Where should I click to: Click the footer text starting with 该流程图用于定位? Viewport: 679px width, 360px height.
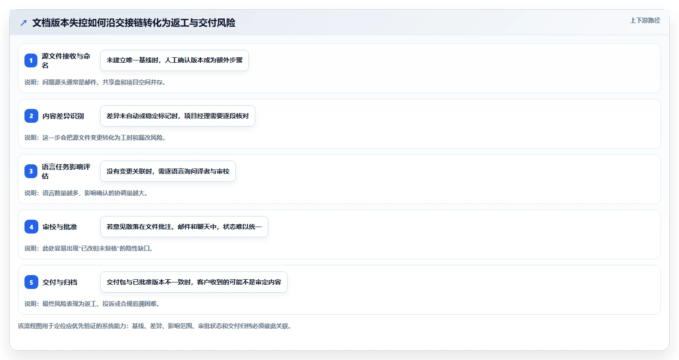tap(155, 326)
